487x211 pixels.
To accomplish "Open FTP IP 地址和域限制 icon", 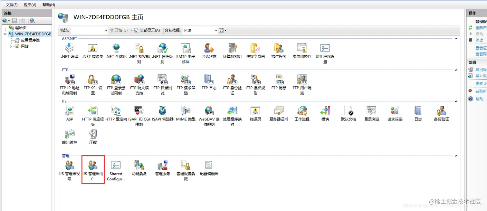I will pyautogui.click(x=70, y=85).
